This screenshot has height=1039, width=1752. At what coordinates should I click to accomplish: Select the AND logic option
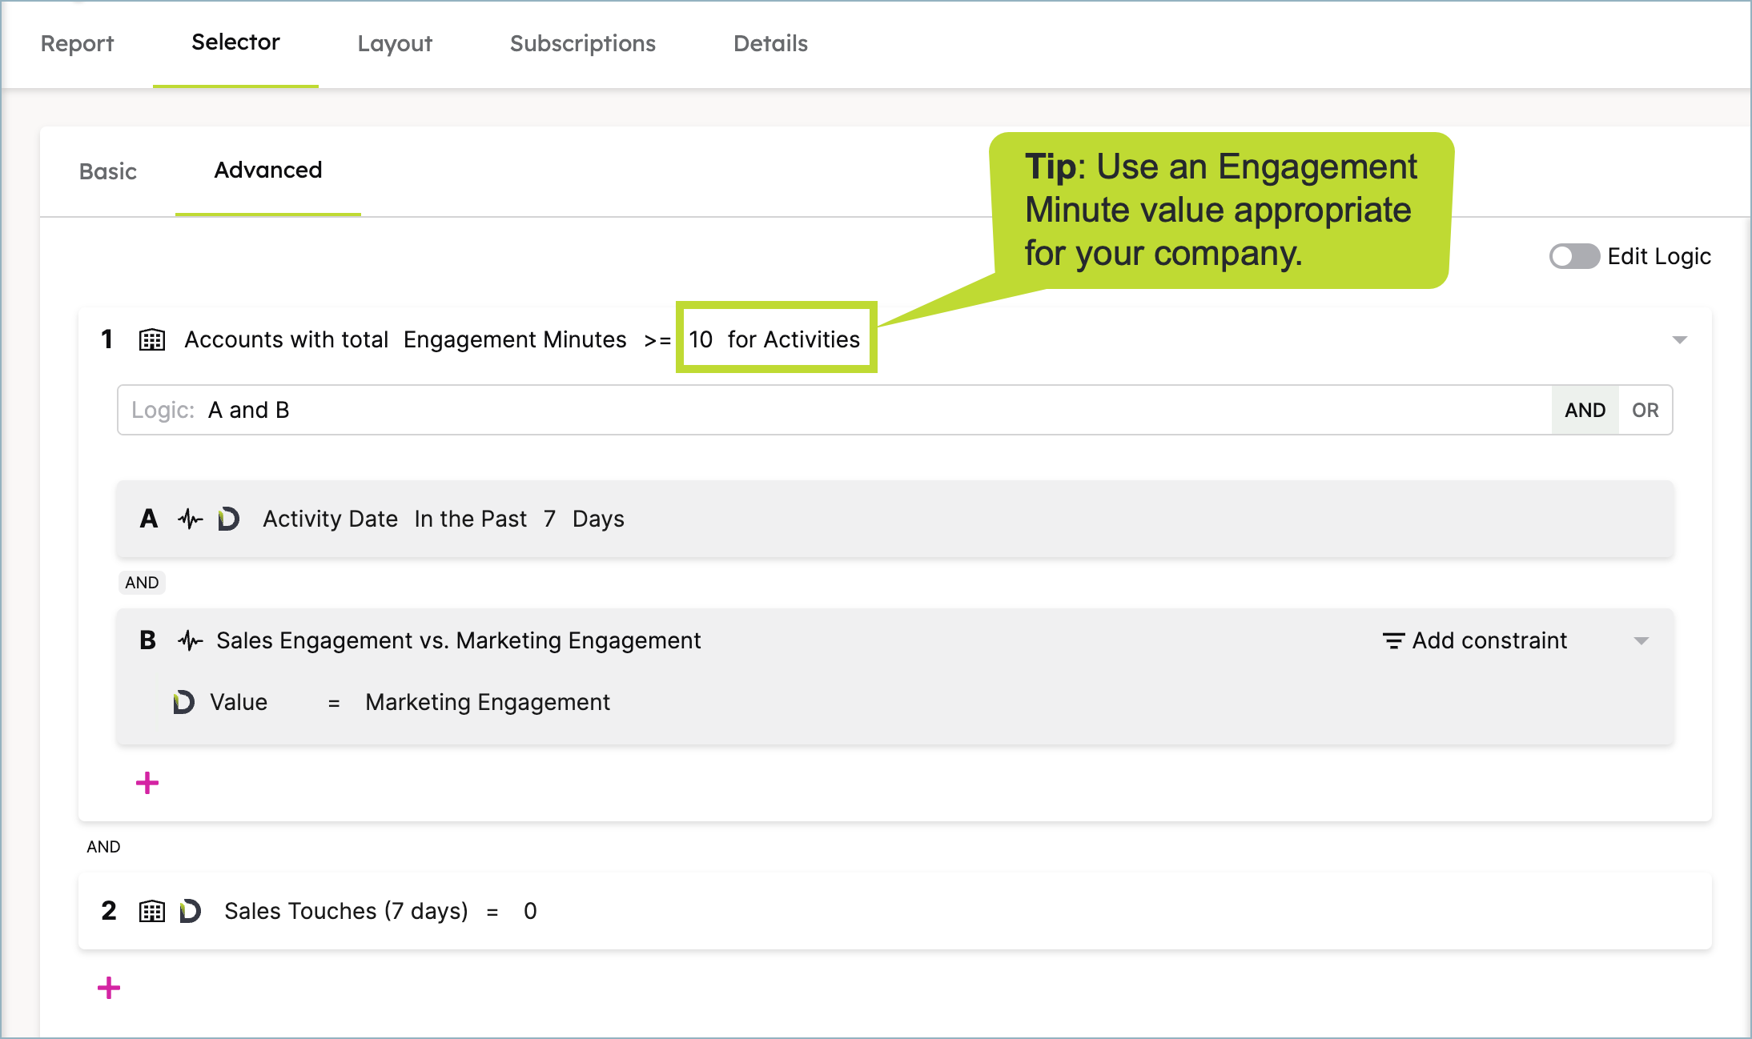(x=1585, y=411)
